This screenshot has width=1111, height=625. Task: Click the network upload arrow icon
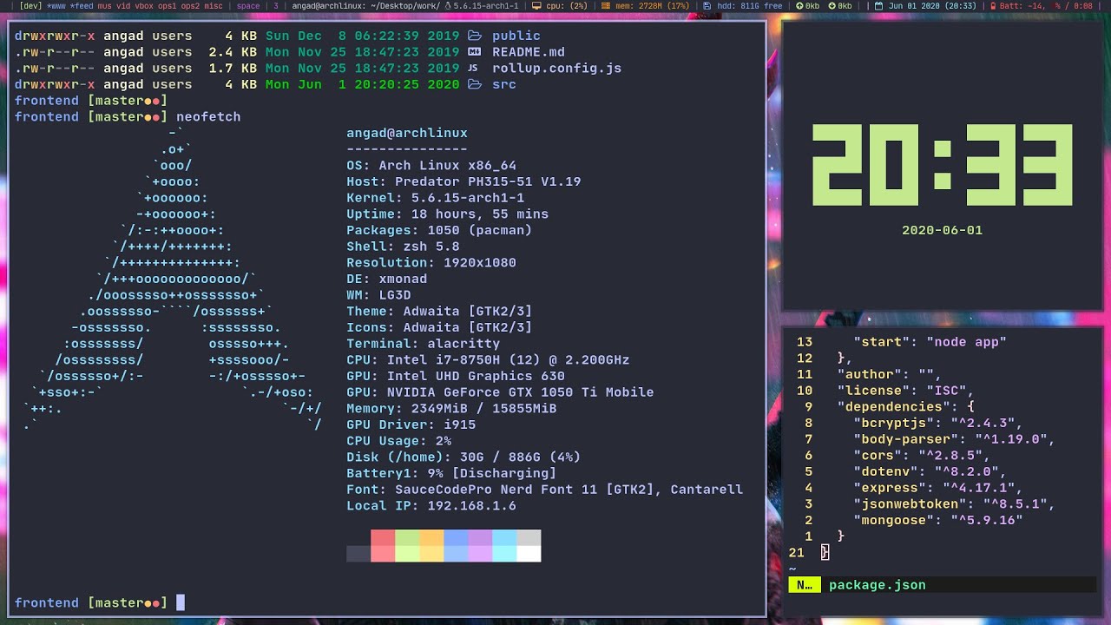tap(799, 5)
